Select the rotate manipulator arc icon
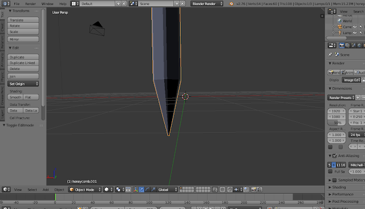The width and height of the screenshot is (365, 209). 147,190
